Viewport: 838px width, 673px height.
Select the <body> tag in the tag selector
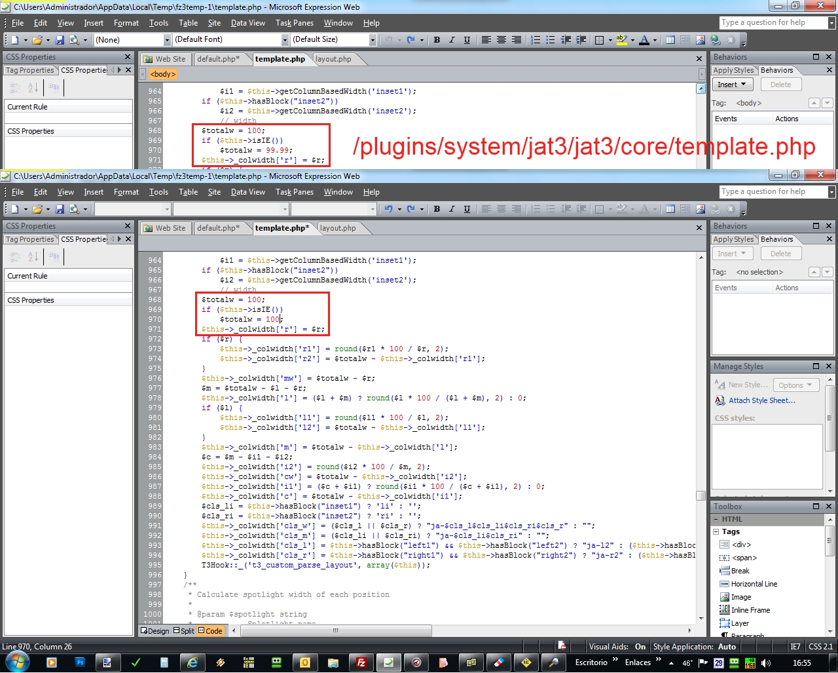tap(163, 74)
